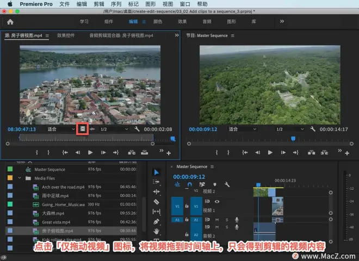
Task: Open timeline display settings wrench
Action: pos(227,184)
